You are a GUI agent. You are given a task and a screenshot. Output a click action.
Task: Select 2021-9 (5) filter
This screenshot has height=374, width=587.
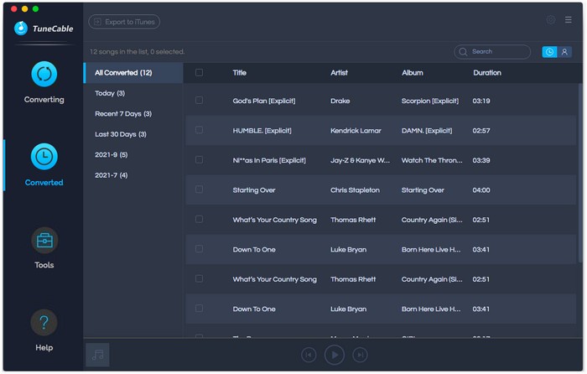coord(112,154)
